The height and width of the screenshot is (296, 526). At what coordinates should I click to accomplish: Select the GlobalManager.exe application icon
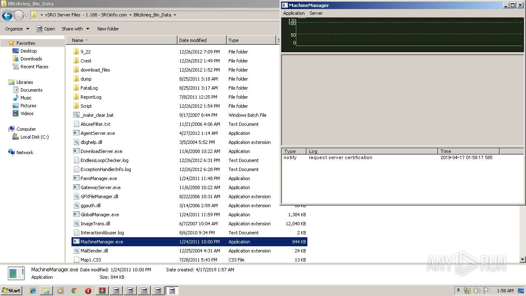point(76,215)
